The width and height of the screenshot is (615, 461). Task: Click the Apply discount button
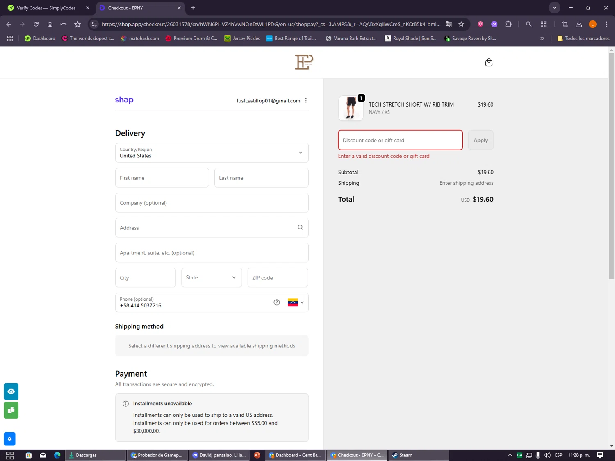pyautogui.click(x=481, y=140)
